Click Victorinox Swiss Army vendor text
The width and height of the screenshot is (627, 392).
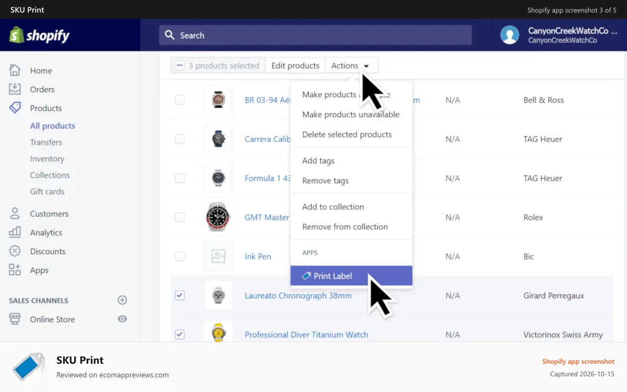click(x=563, y=335)
